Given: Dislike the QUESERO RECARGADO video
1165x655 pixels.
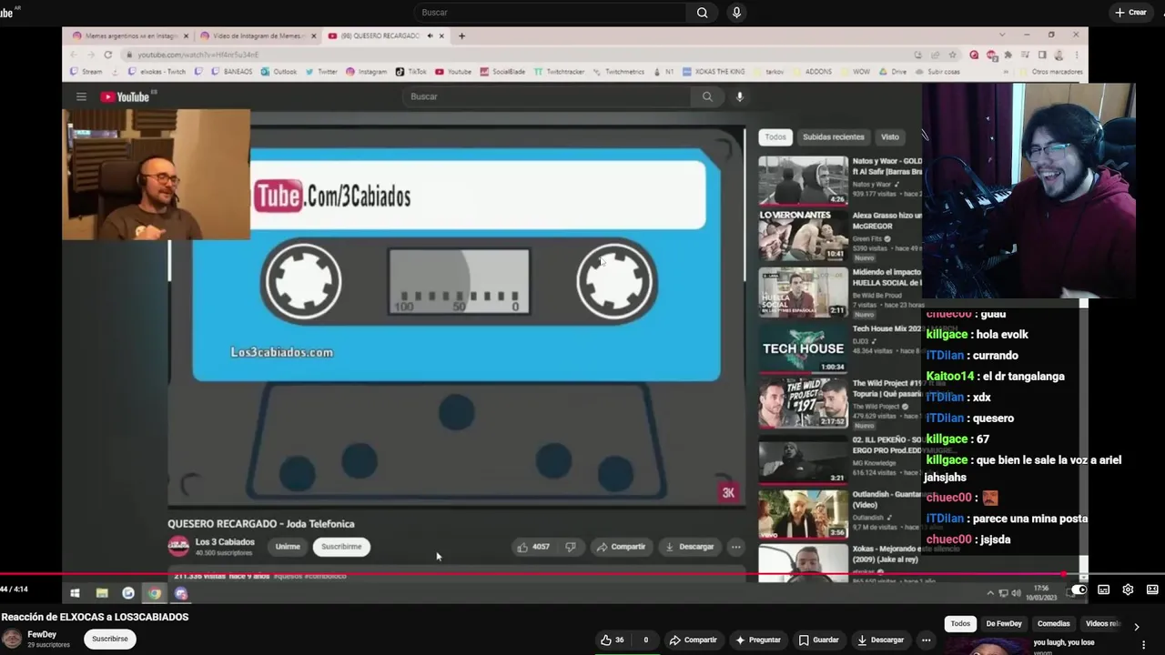Looking at the screenshot, I should click(x=571, y=547).
